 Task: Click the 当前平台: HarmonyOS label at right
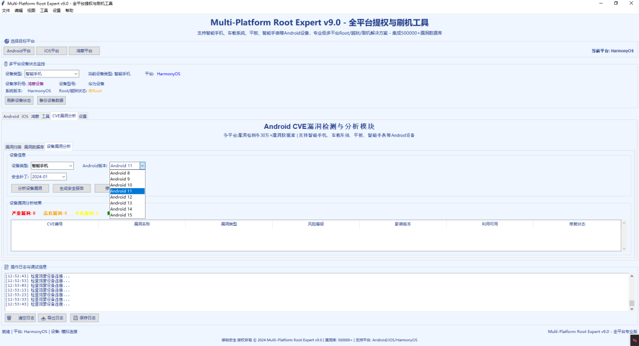(612, 51)
